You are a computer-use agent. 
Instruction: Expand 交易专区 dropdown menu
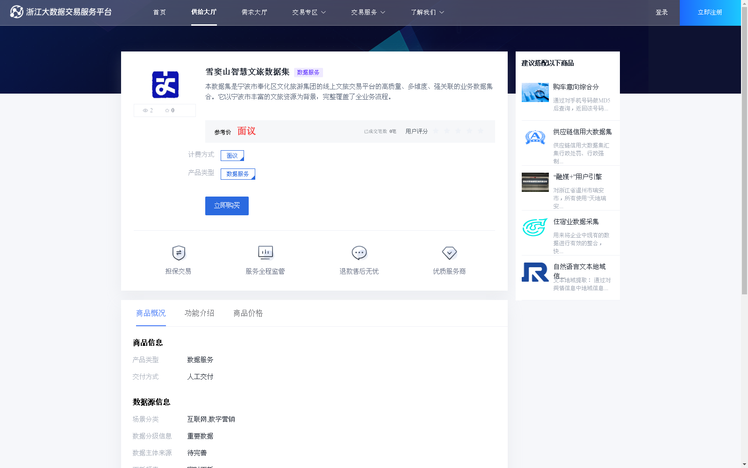pos(309,12)
